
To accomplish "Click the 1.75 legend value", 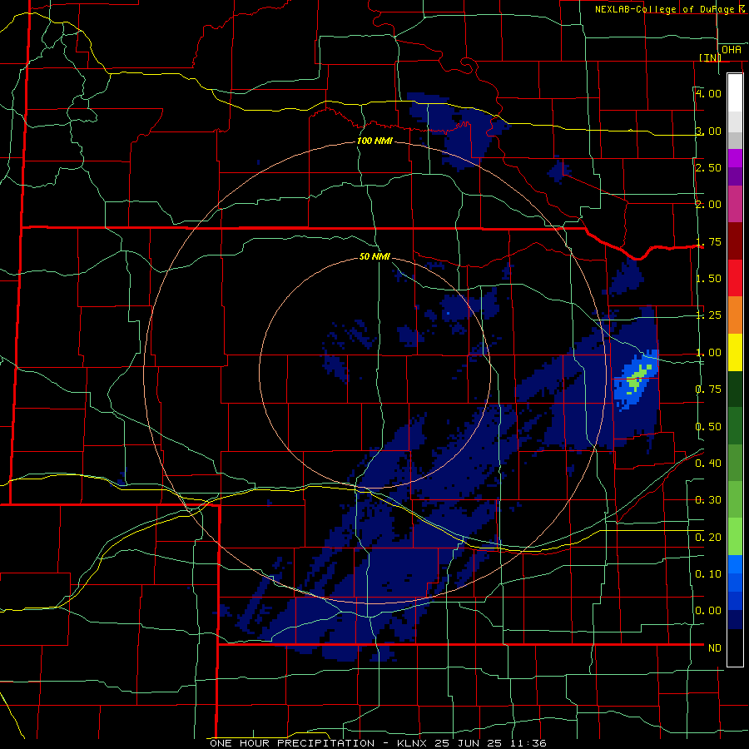I will 708,241.
